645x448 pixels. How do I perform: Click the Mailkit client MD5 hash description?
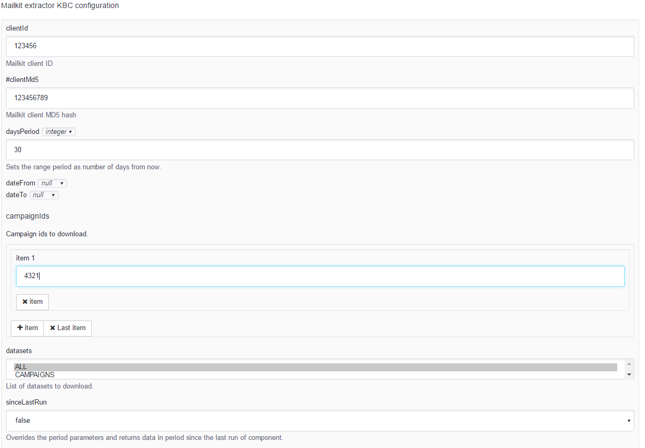(x=41, y=115)
